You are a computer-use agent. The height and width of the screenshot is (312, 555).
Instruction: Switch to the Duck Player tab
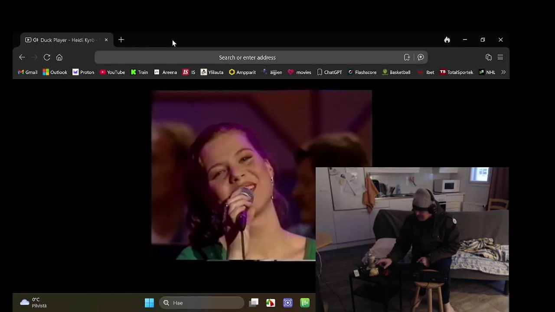(x=67, y=40)
